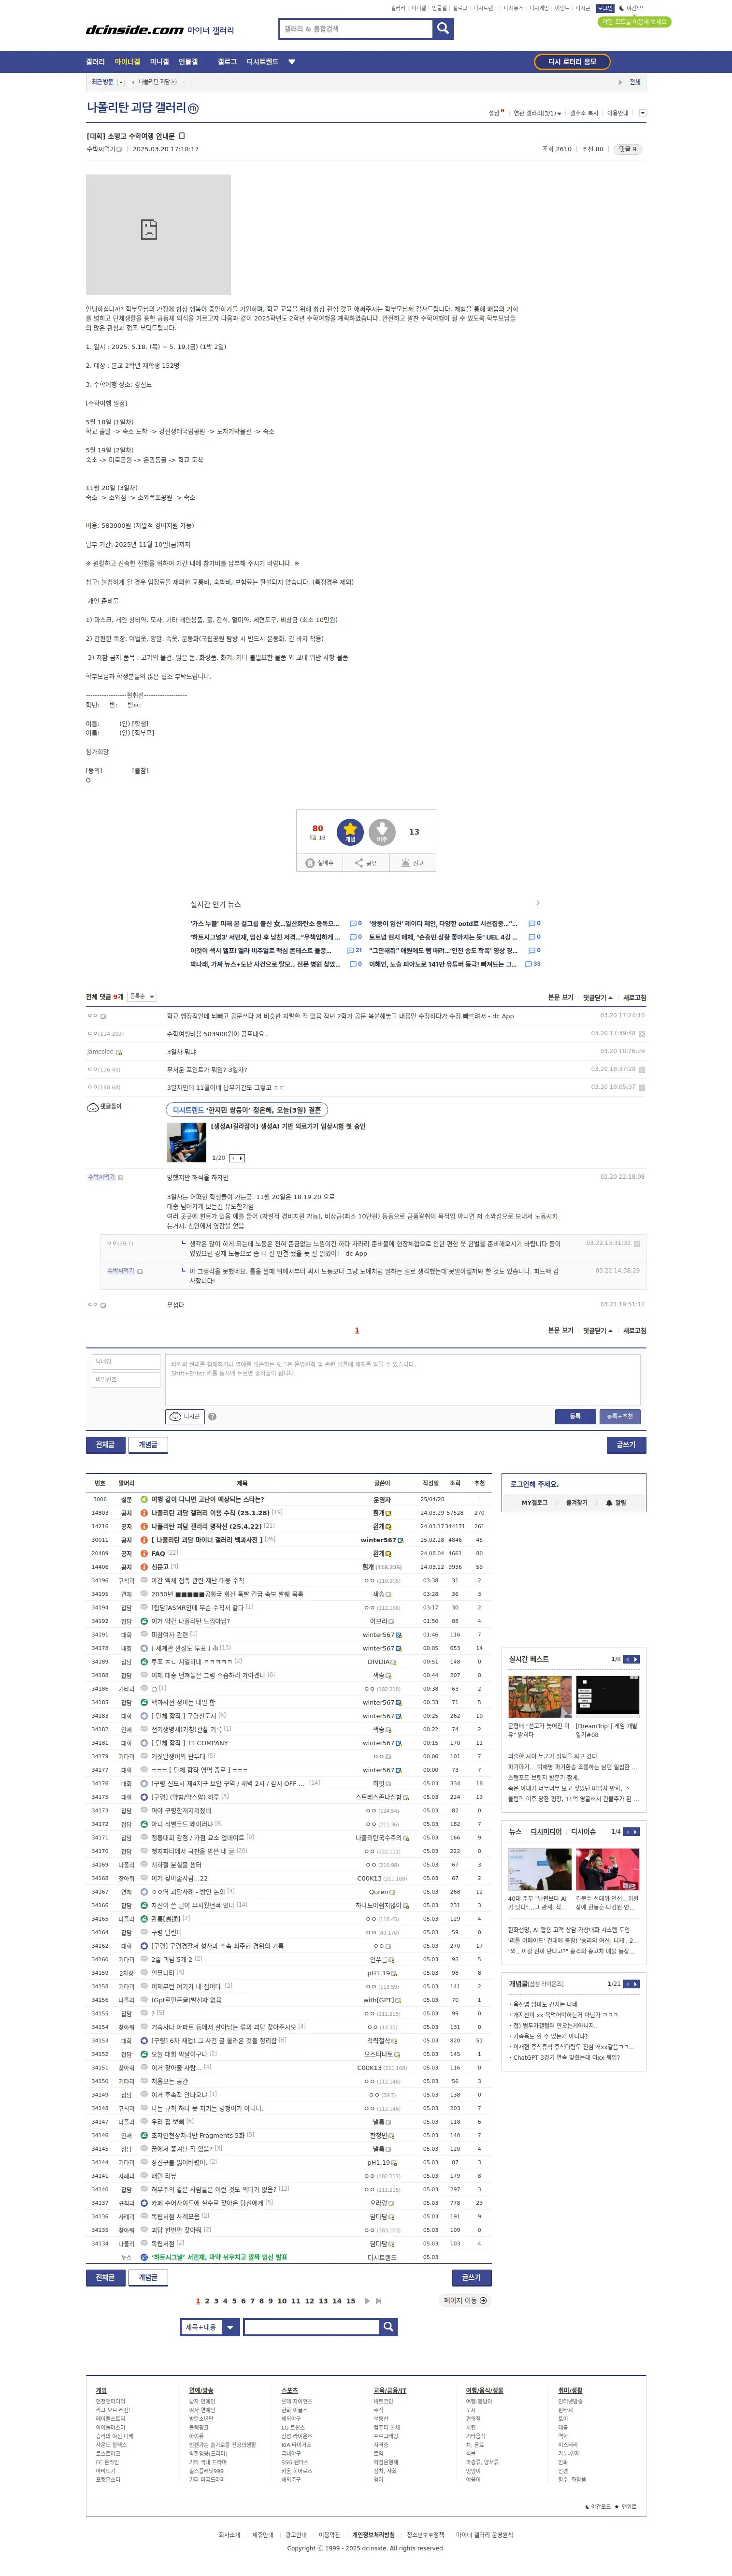Select the 갤로그 nav tab
Screen dimensions: 732x2576
pos(227,62)
